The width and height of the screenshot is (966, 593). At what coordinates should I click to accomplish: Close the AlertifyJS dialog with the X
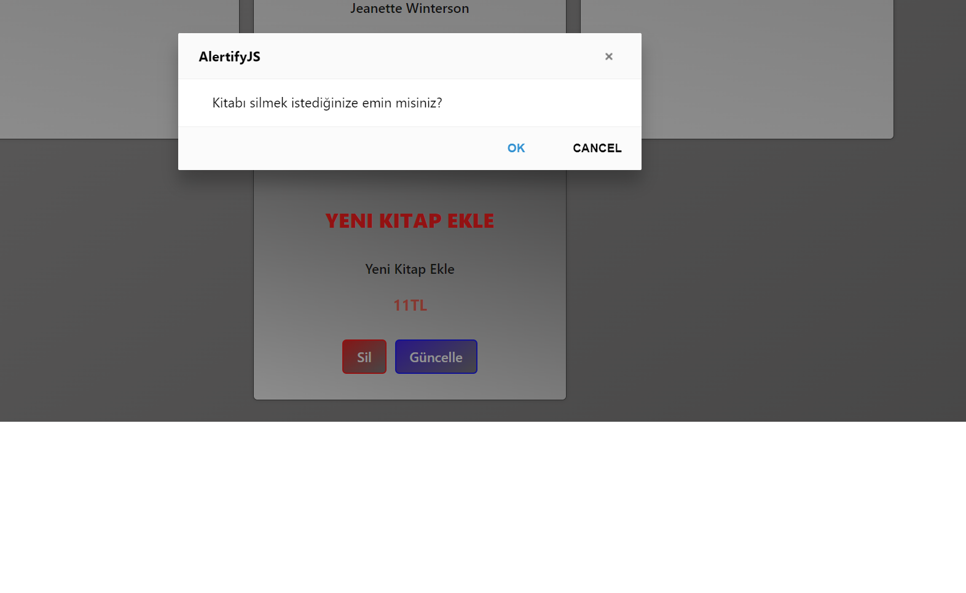[608, 56]
